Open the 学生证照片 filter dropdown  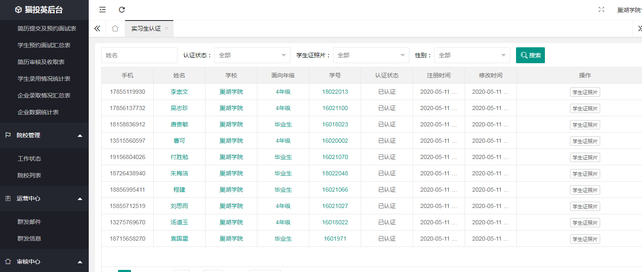click(x=371, y=55)
